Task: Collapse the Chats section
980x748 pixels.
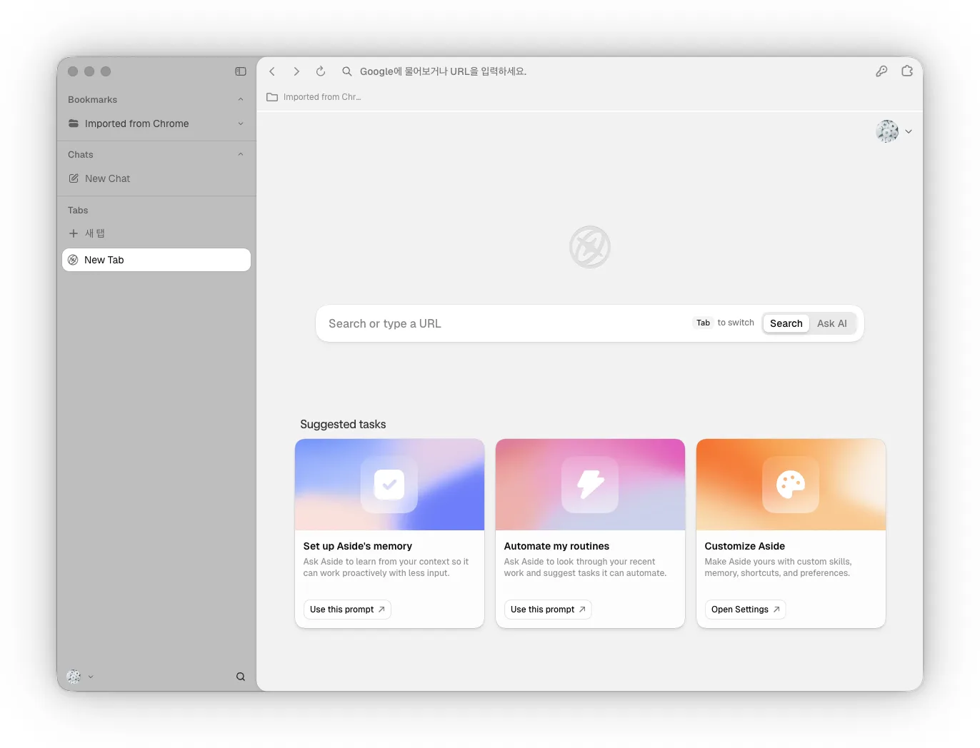Action: (x=241, y=155)
